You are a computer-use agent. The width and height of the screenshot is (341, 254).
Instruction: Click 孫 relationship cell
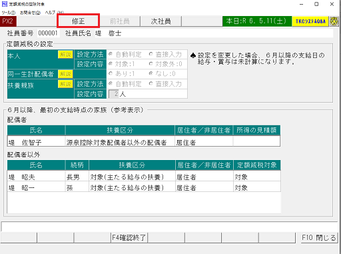(x=77, y=187)
